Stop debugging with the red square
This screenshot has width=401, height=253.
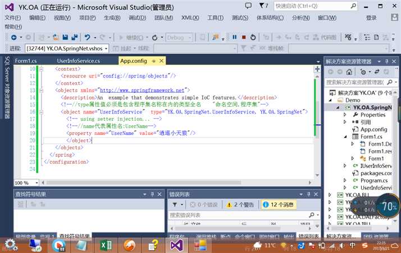[x=244, y=37]
